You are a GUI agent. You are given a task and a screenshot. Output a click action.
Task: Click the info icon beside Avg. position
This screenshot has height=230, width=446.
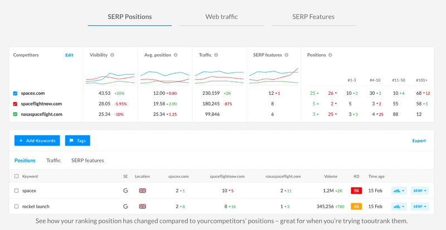click(x=176, y=55)
